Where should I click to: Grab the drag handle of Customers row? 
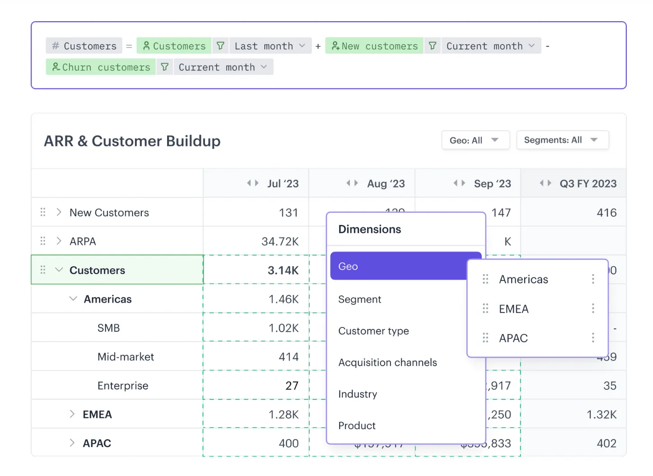click(43, 270)
